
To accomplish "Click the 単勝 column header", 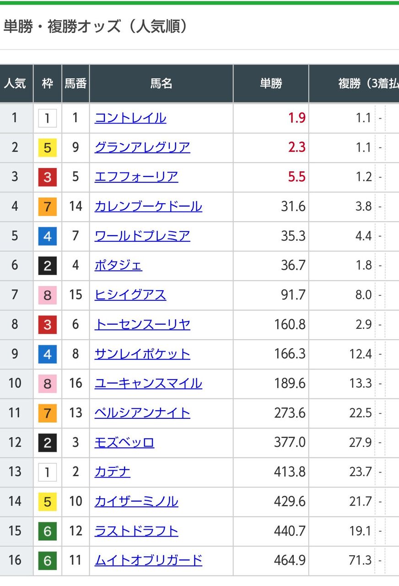I will [x=271, y=83].
